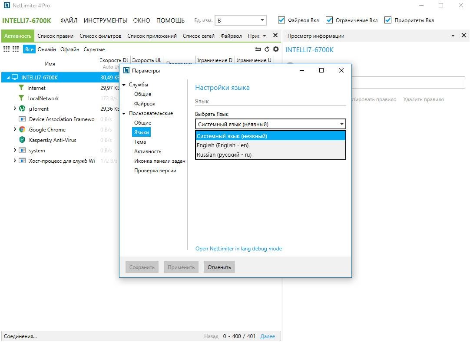Switch to the Файрвол tab
This screenshot has width=470, height=342.
click(231, 36)
